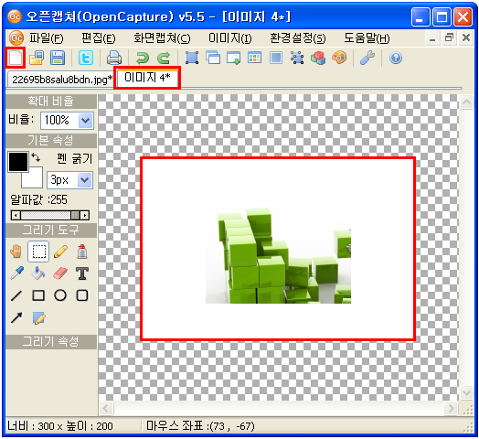The width and height of the screenshot is (479, 439).
Task: Open the 화면캡쳐(C) menu
Action: click(x=162, y=38)
